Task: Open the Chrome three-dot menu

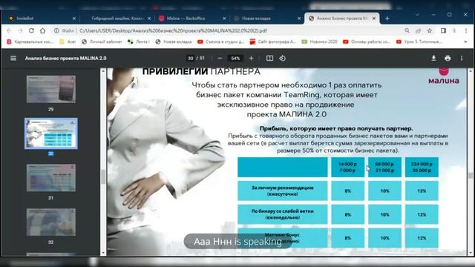Action: pyautogui.click(x=466, y=30)
